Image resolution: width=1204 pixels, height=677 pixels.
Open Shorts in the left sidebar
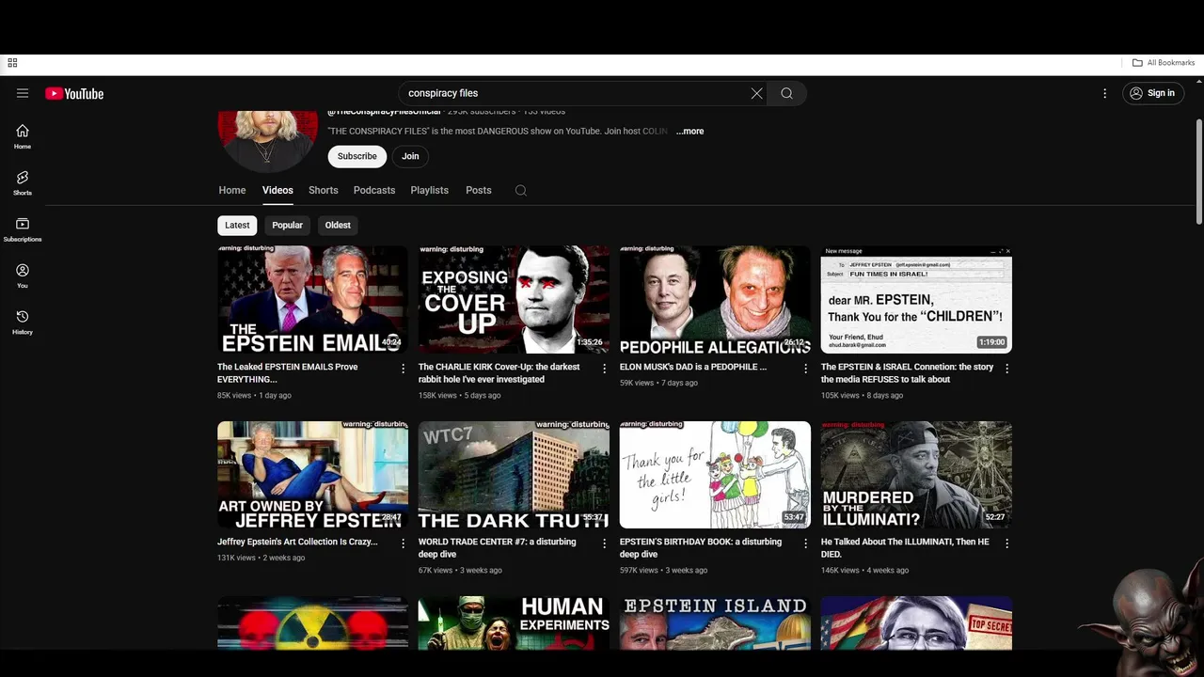[x=23, y=182]
